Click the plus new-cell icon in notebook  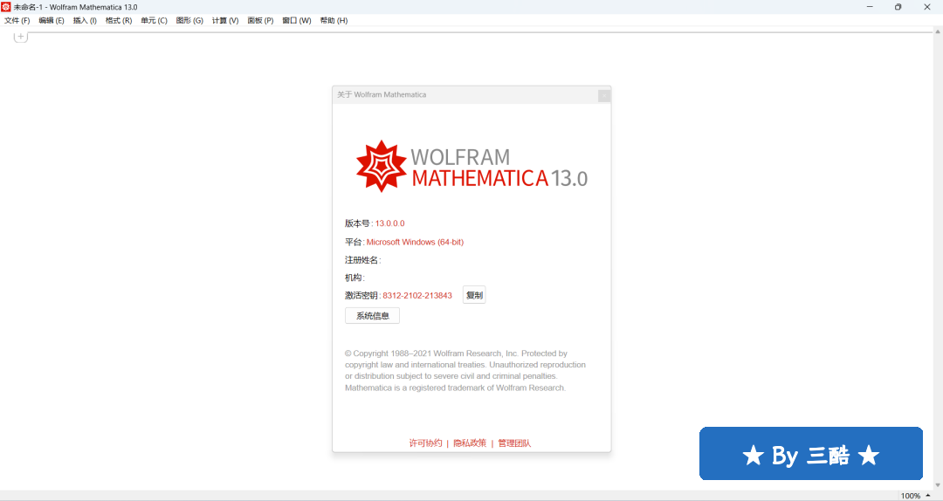(x=20, y=37)
